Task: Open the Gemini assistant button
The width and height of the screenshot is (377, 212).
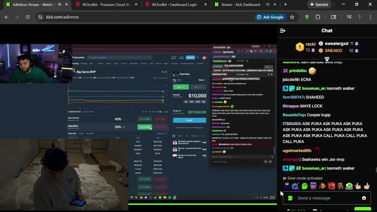Action: (319, 4)
